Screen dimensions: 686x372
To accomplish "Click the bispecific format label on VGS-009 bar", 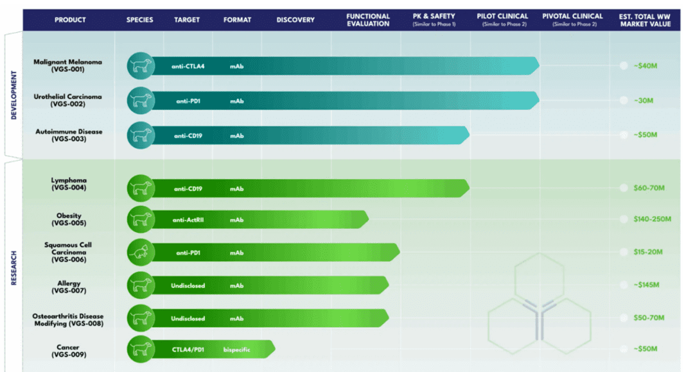I will tap(236, 349).
